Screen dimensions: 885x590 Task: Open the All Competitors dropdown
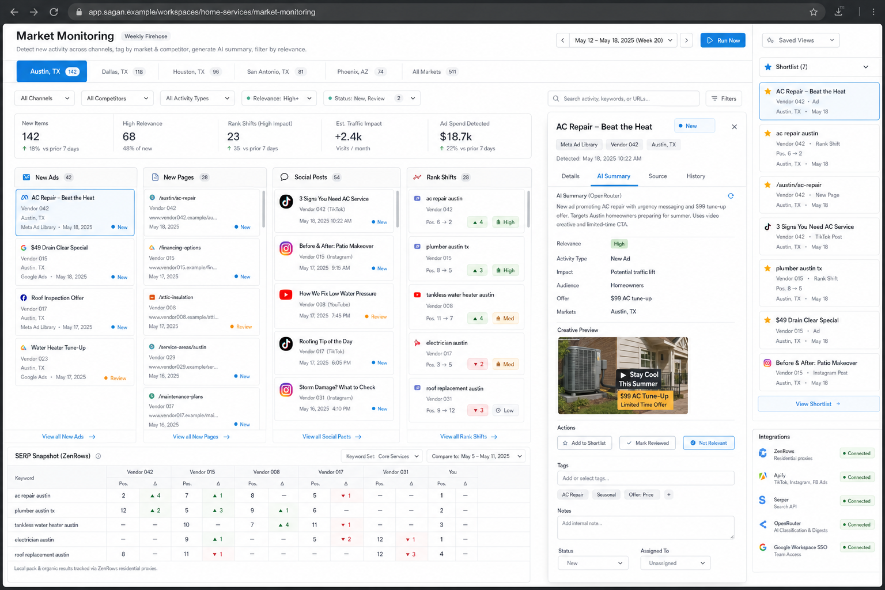(x=118, y=99)
